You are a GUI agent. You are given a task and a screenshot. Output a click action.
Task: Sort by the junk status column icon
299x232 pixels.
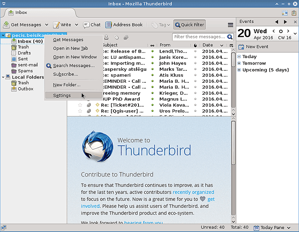[x=195, y=45]
